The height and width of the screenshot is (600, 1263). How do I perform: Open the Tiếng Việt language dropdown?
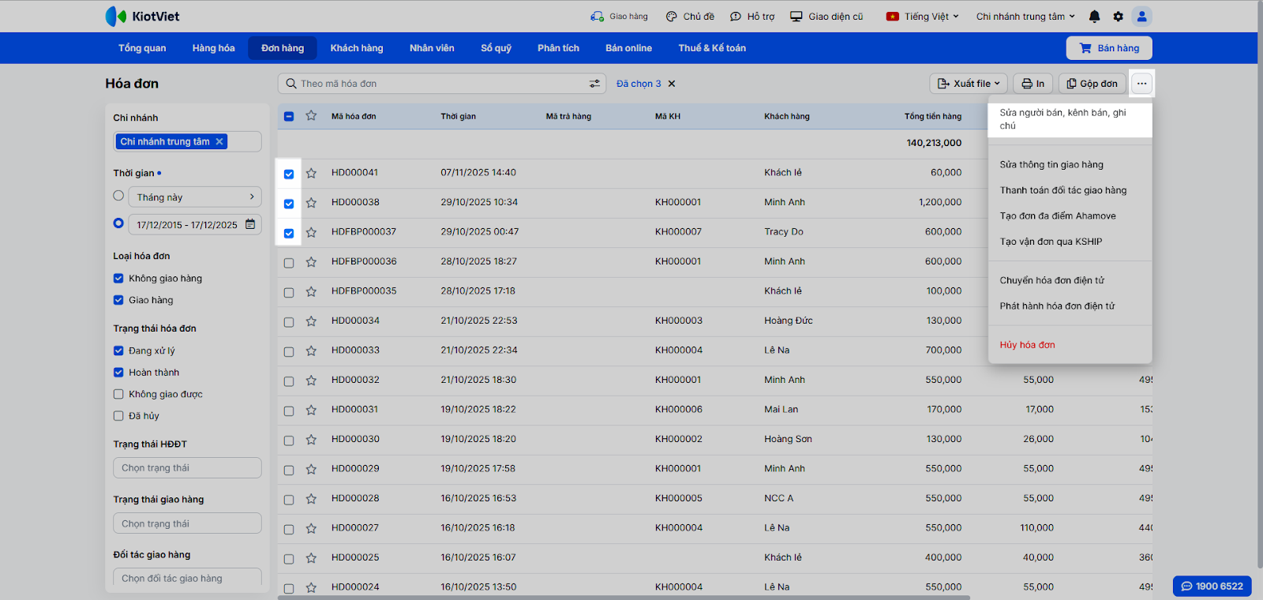(x=923, y=17)
